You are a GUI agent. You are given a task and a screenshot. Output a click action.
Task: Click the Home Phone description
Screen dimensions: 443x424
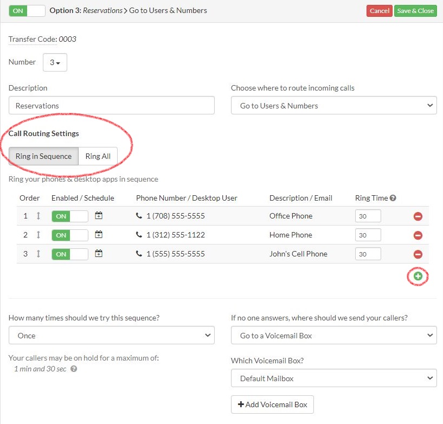[291, 235]
